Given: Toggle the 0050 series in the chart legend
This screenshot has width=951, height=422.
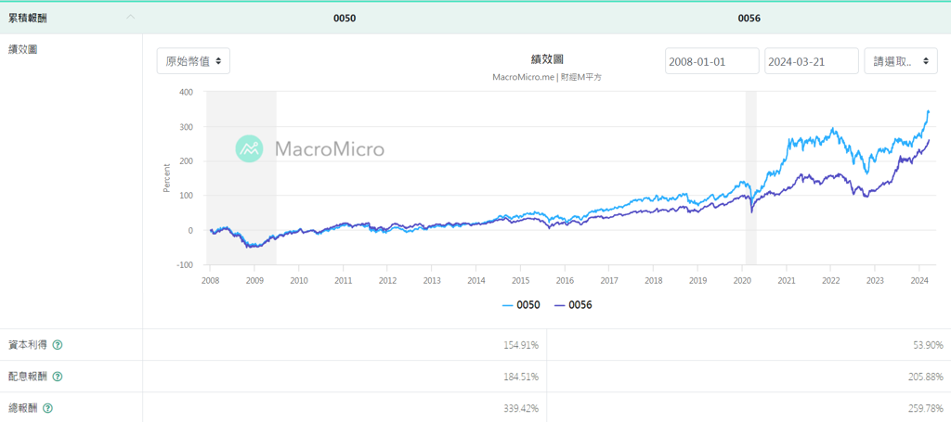Looking at the screenshot, I should (521, 304).
